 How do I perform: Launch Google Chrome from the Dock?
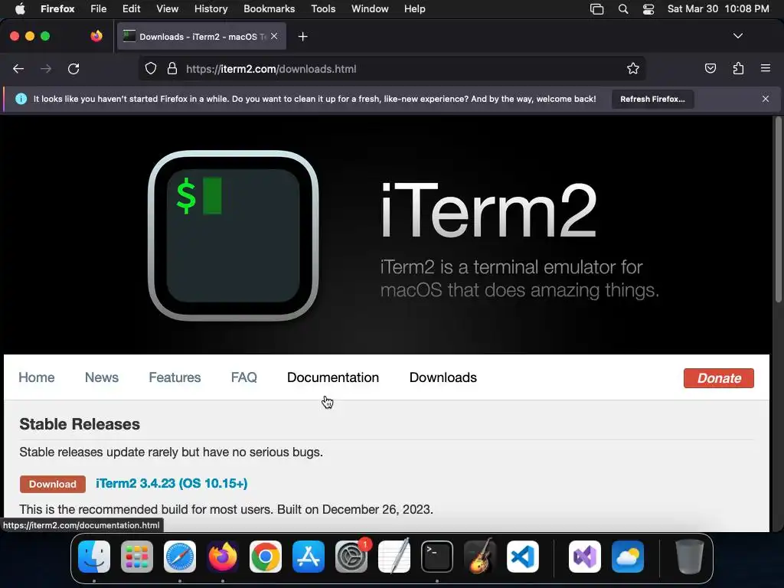(x=266, y=557)
